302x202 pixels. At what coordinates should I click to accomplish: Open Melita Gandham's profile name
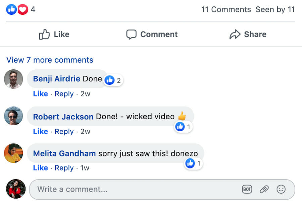64,153
